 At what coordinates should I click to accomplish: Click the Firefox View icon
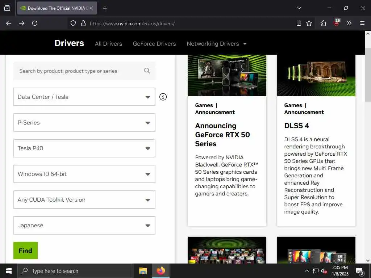(7, 8)
